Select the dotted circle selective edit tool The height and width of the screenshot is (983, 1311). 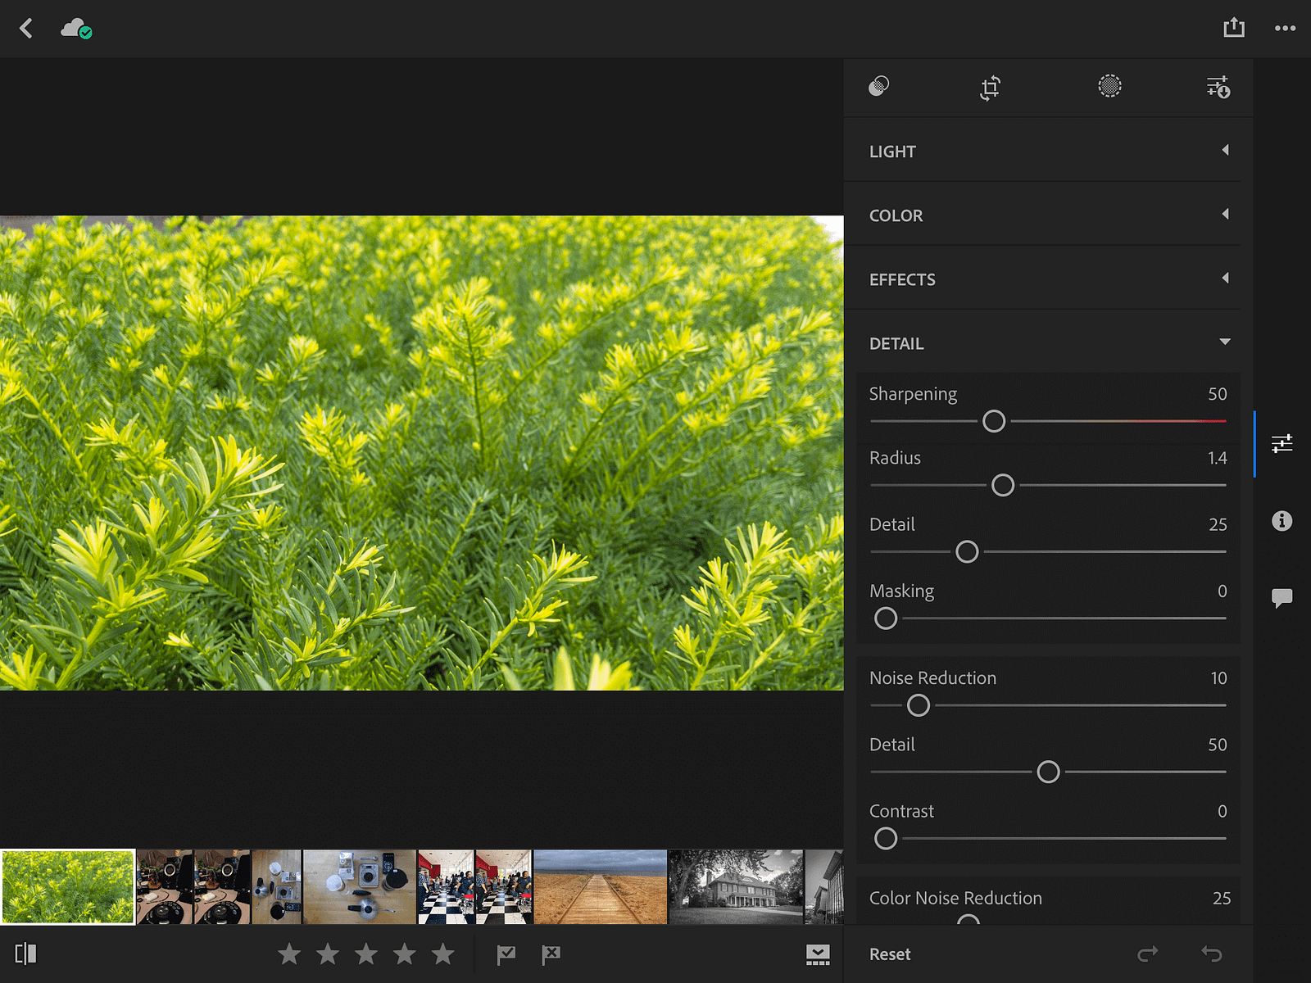1109,86
